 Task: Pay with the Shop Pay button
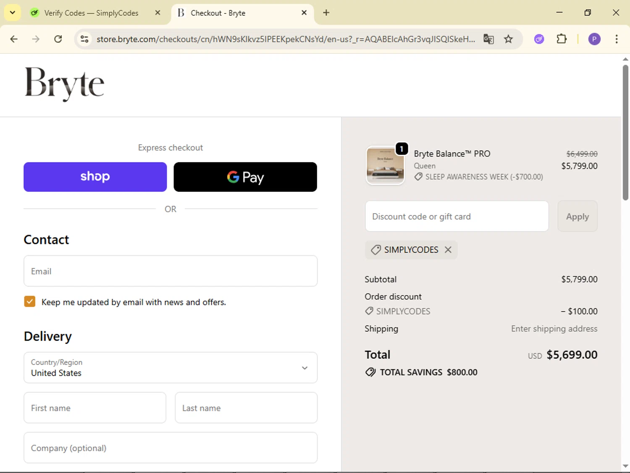pos(95,177)
